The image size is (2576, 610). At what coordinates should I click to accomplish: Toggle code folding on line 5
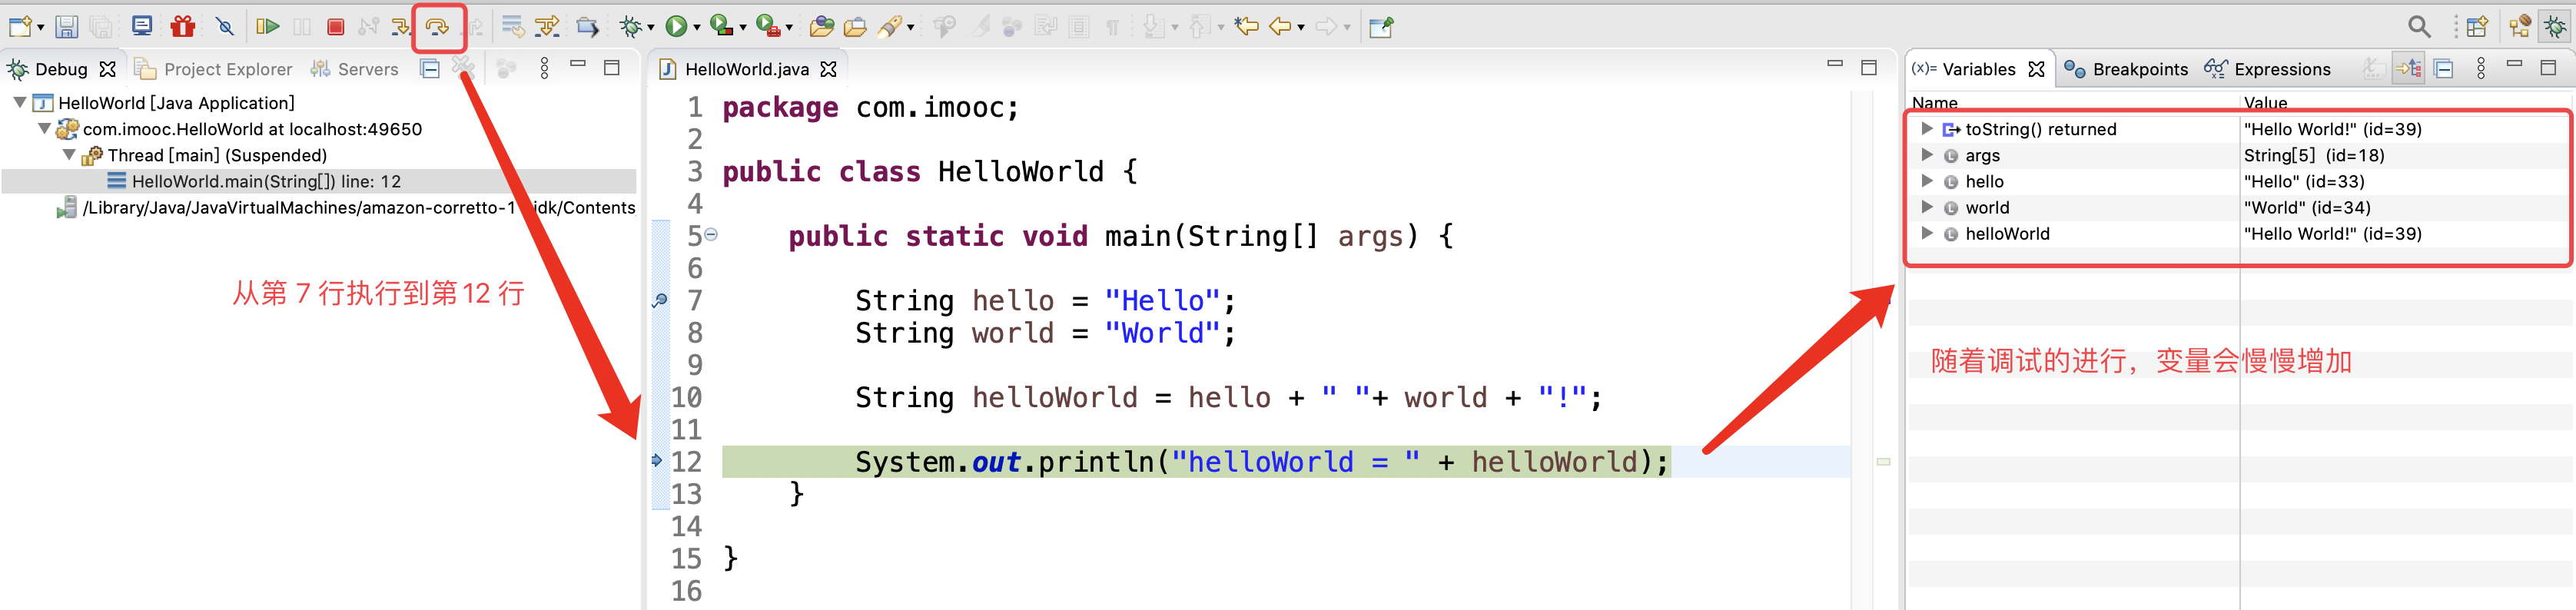pyautogui.click(x=711, y=235)
